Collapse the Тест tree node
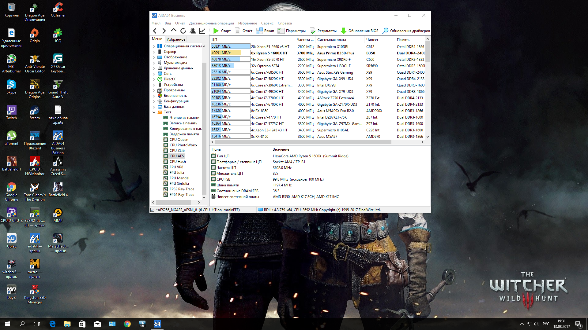 click(154, 112)
